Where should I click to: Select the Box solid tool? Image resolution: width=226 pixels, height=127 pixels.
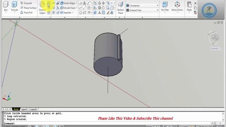click(6, 6)
